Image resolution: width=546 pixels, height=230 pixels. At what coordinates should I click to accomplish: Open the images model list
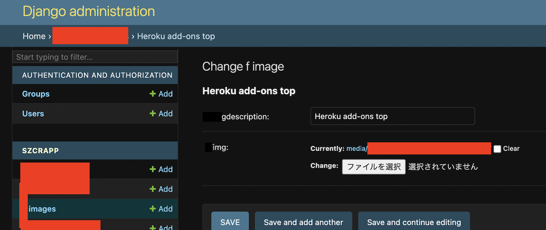[42, 209]
